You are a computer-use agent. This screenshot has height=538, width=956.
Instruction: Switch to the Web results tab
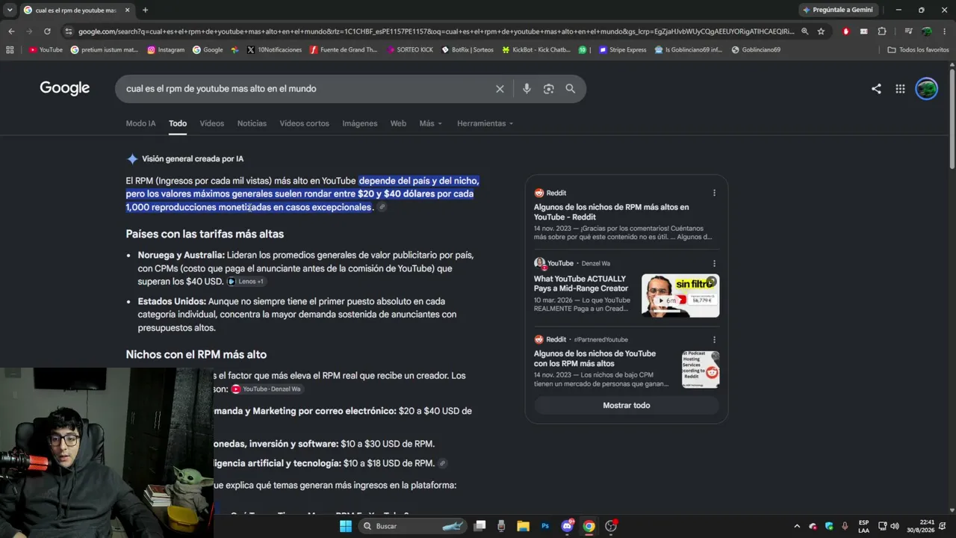click(398, 123)
